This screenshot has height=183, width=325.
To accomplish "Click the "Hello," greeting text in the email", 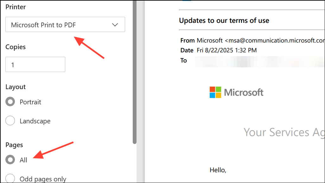I will point(218,170).
